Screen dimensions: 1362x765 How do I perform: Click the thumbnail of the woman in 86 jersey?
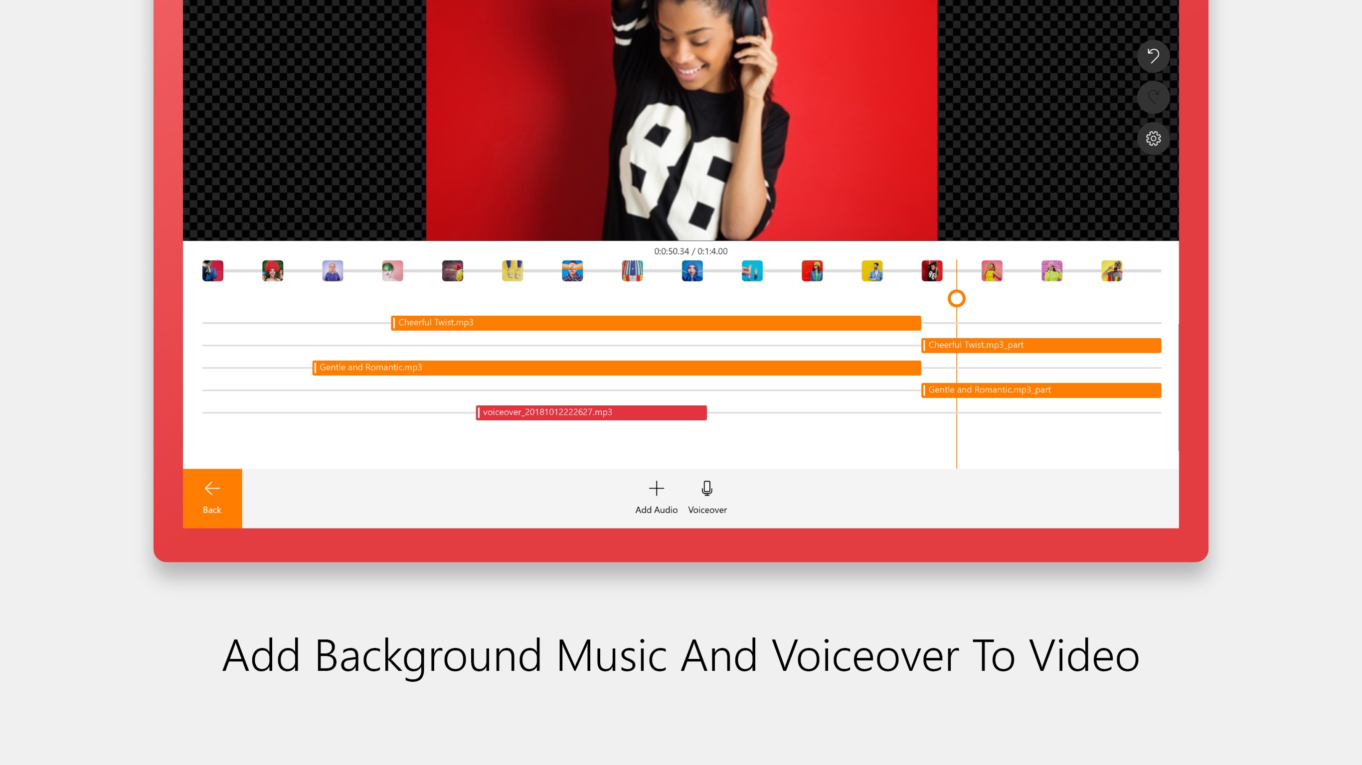(x=932, y=270)
